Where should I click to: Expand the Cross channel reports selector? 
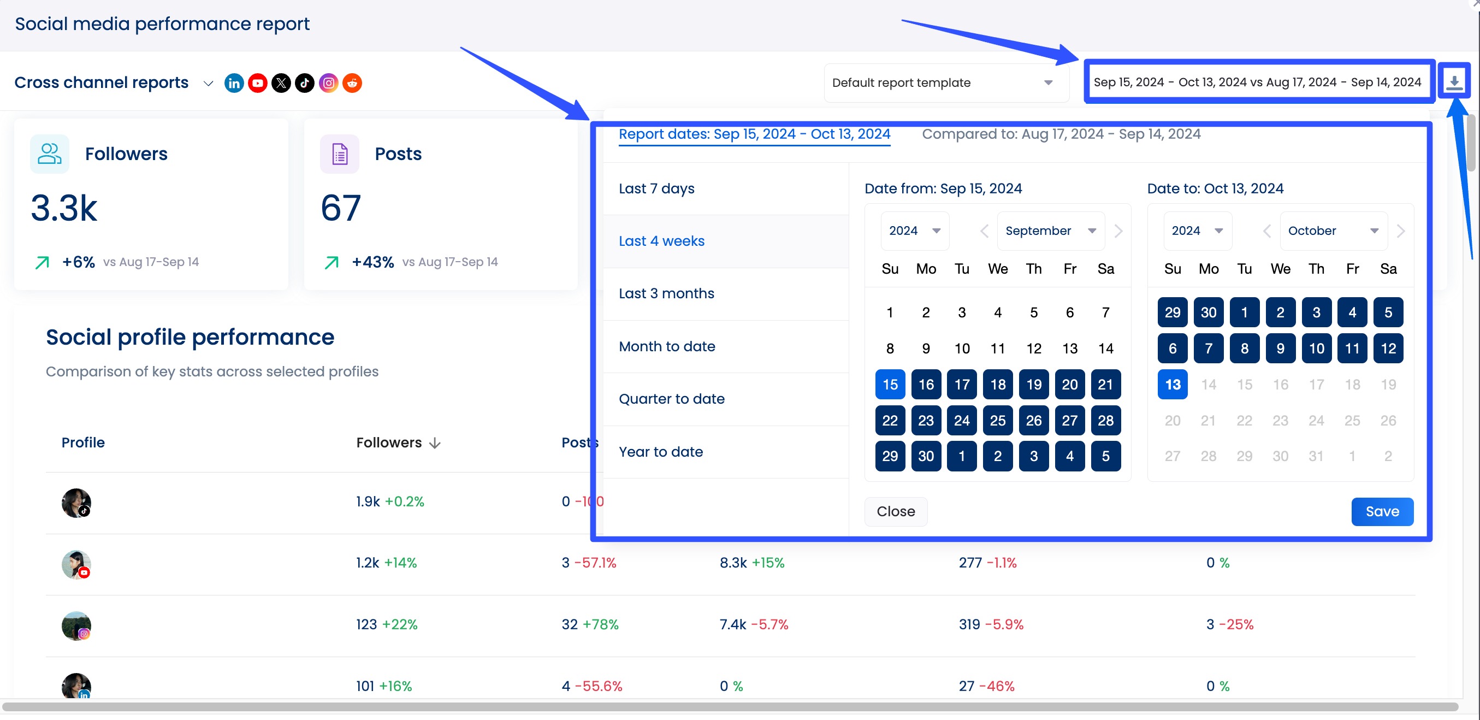(x=208, y=84)
